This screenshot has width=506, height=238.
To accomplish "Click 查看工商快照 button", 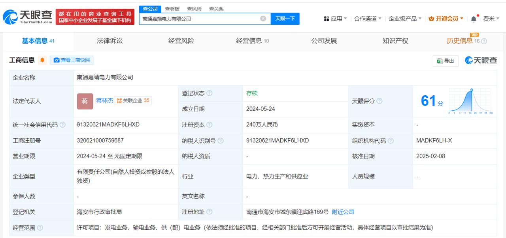I will pyautogui.click(x=72, y=60).
